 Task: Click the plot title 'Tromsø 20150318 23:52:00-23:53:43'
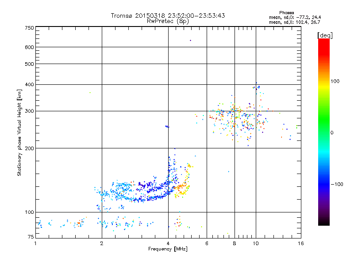[168, 15]
